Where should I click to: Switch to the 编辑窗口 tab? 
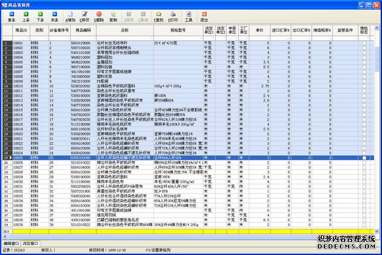click(12, 243)
